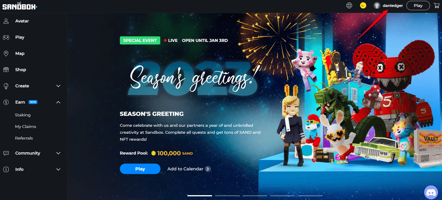Viewport: 442px width, 200px height.
Task: Expand the Info section chevron
Action: click(58, 169)
